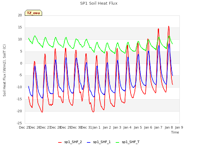Click the Jan 4 x-axis tick label

127,127
